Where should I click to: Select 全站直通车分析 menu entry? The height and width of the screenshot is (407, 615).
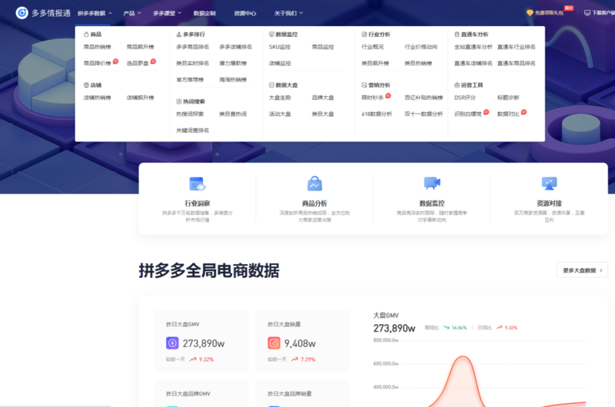[473, 47]
